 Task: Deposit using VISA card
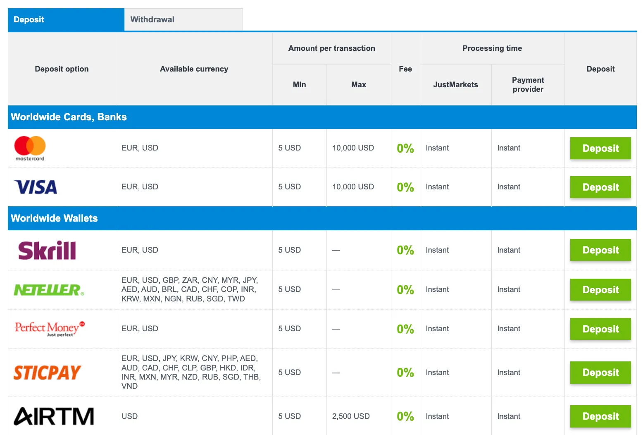600,187
